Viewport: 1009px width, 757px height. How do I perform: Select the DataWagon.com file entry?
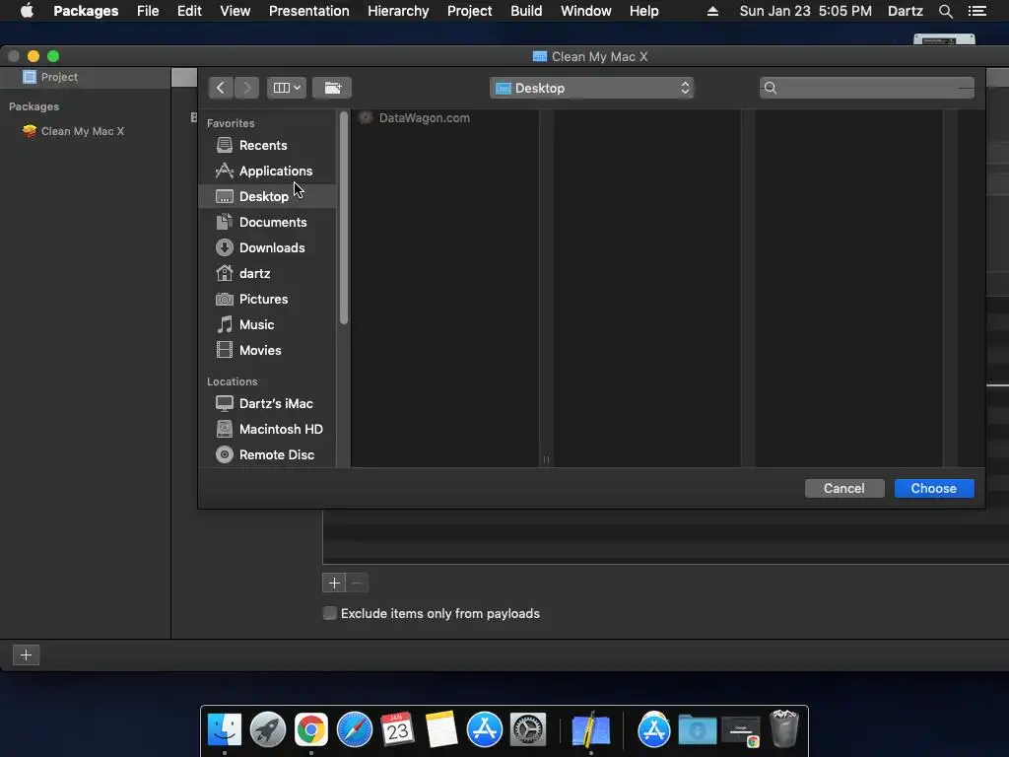[x=444, y=118]
